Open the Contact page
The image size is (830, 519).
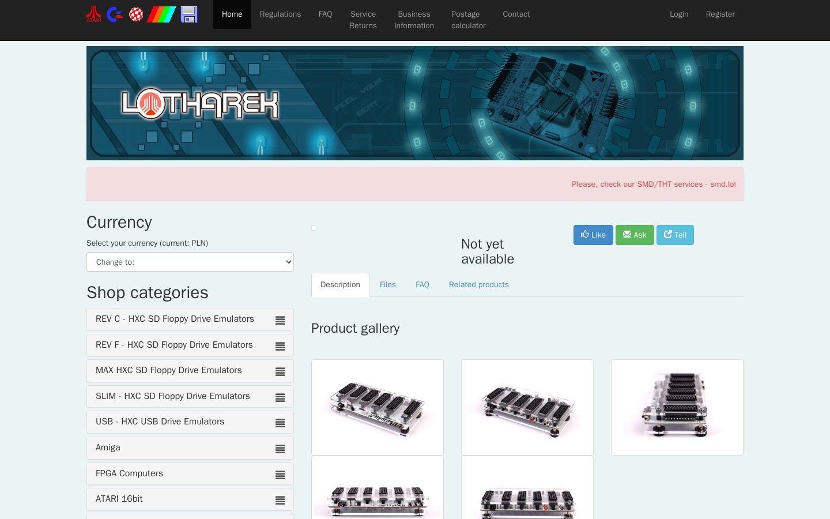pyautogui.click(x=516, y=14)
